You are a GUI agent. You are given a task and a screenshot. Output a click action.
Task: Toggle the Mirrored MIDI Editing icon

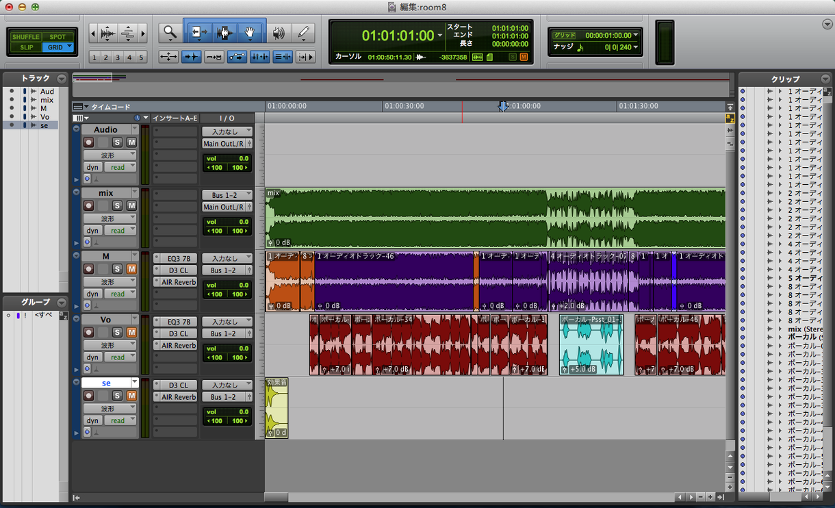coord(214,57)
